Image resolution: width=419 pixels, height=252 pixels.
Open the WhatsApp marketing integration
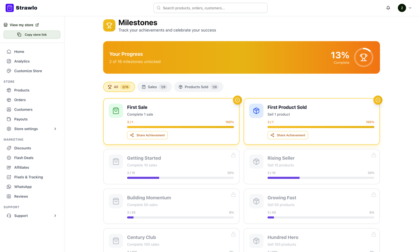tap(23, 186)
